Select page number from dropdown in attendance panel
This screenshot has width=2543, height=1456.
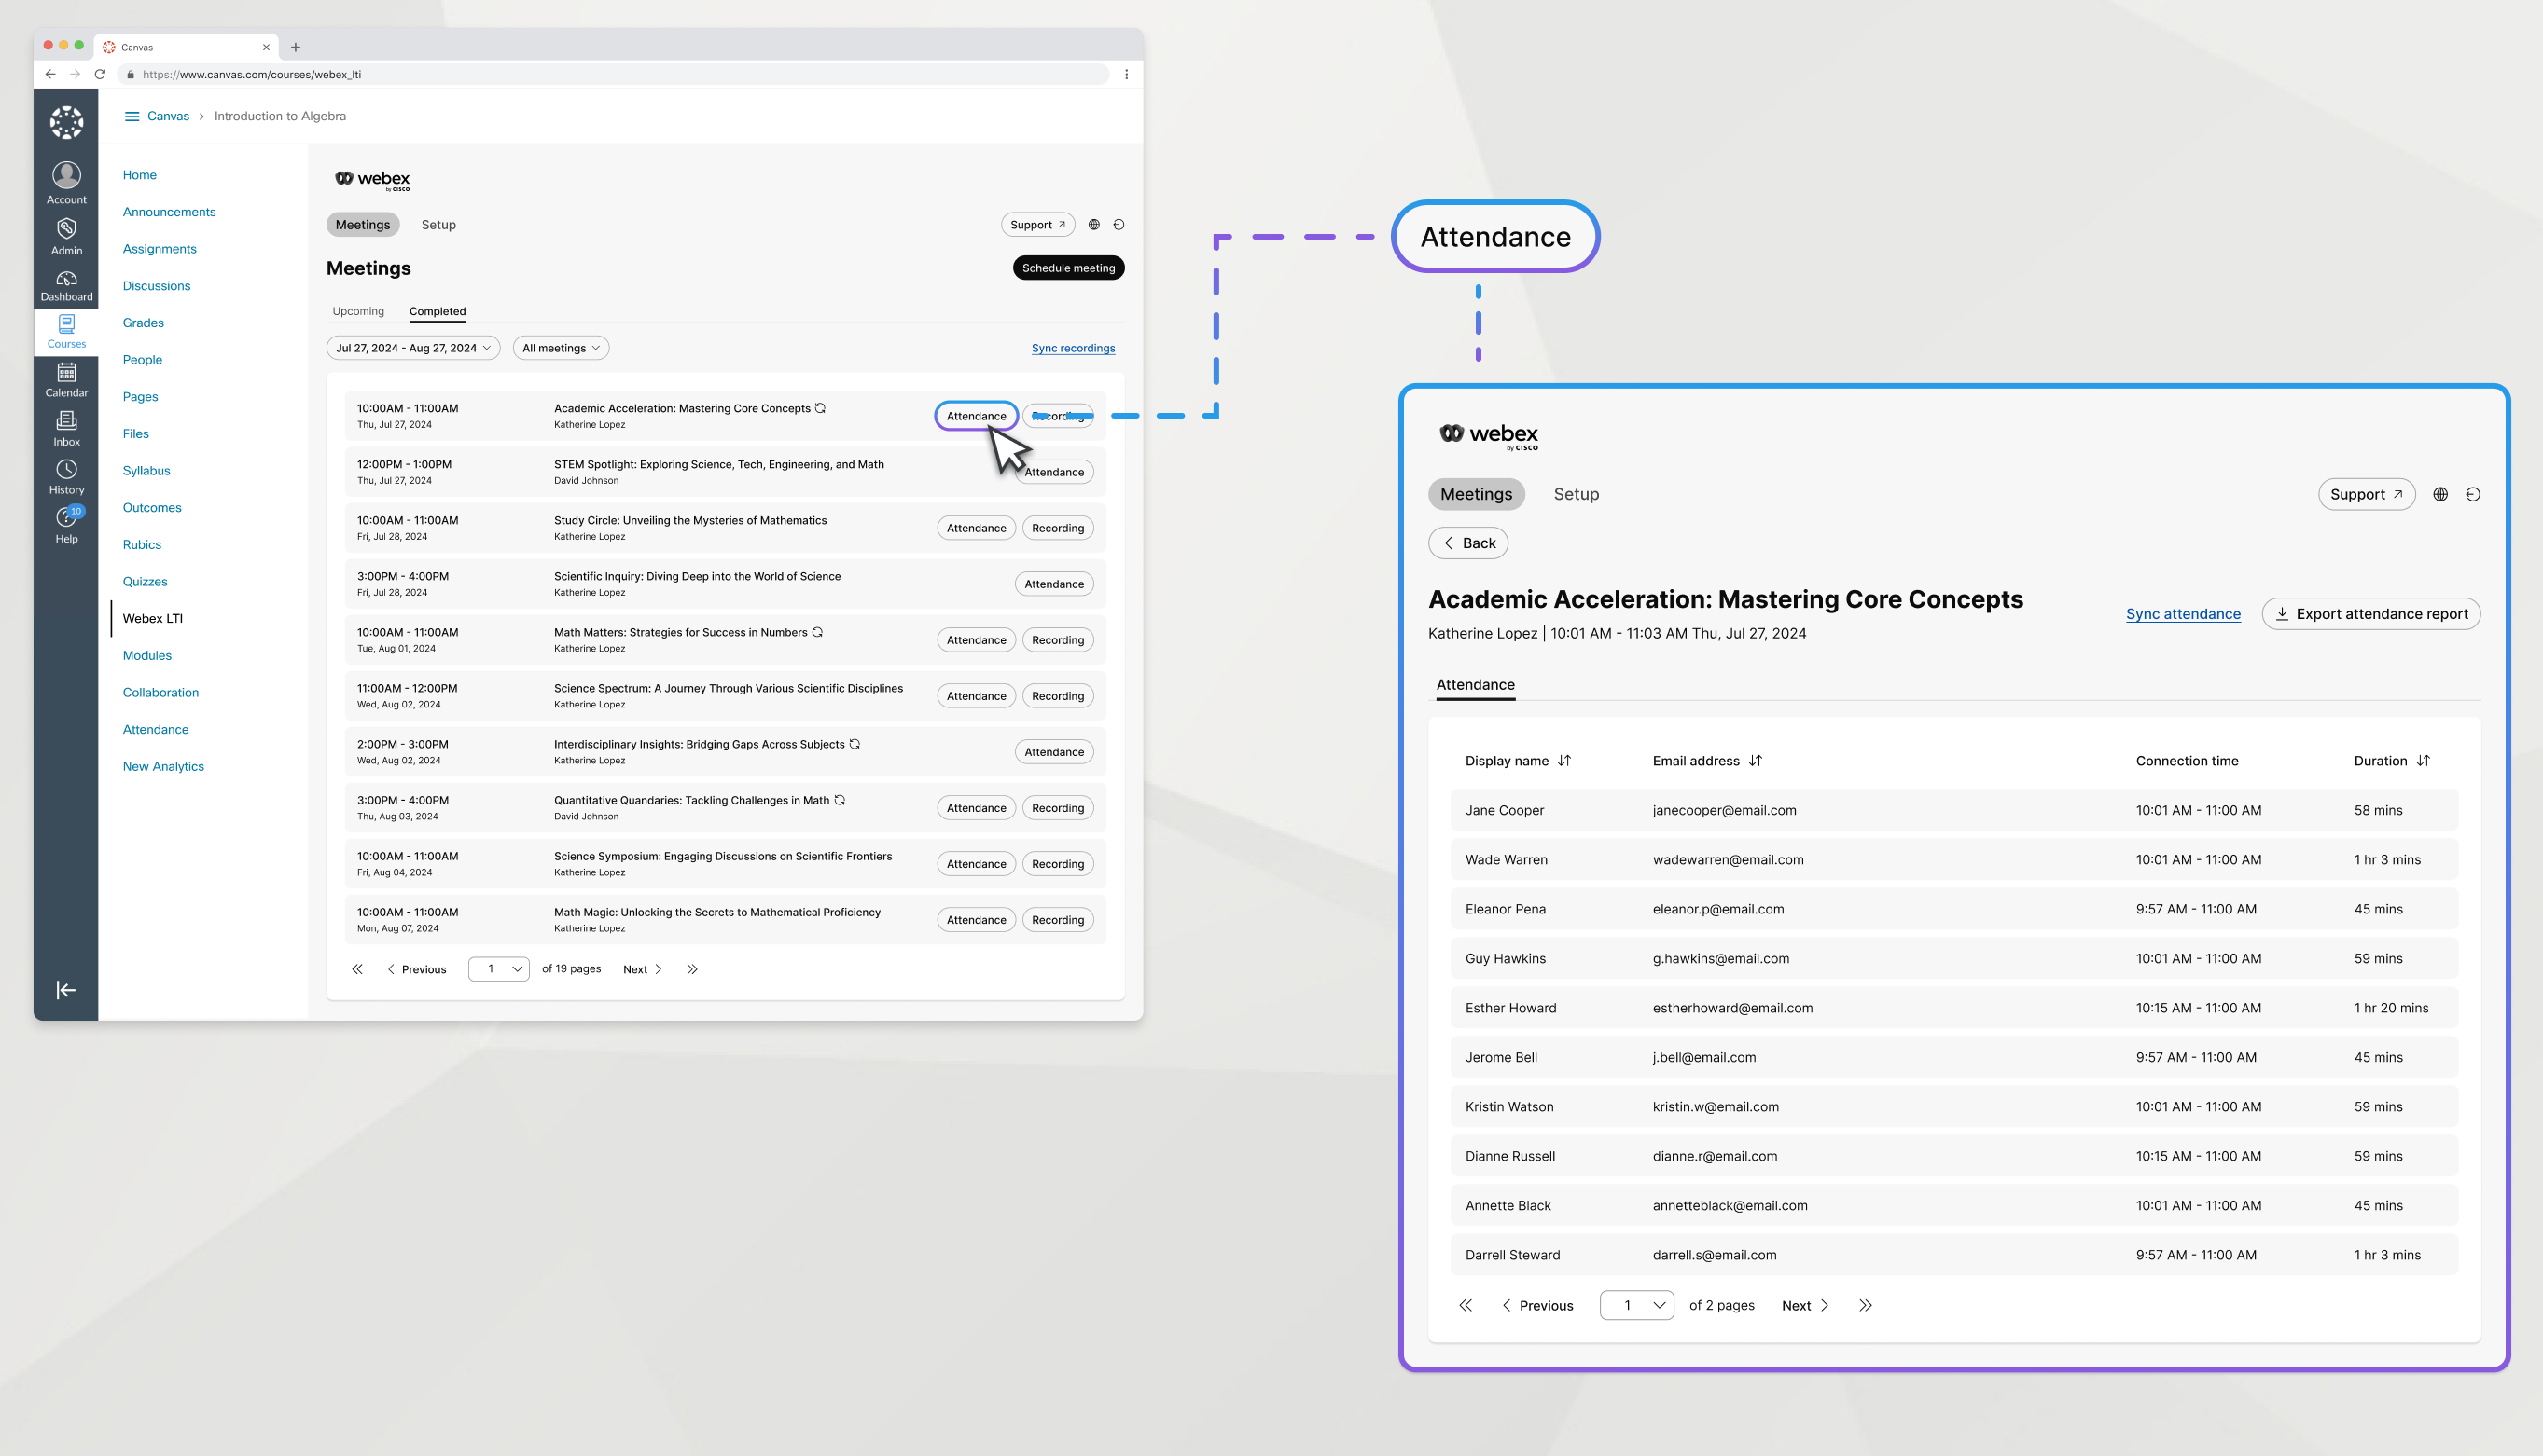(1636, 1304)
